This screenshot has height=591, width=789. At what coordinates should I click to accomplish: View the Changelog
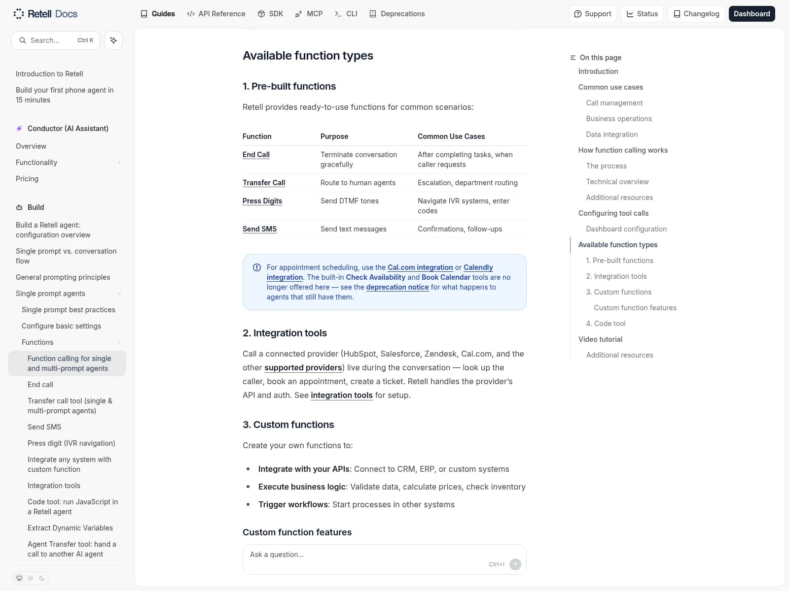tap(696, 14)
